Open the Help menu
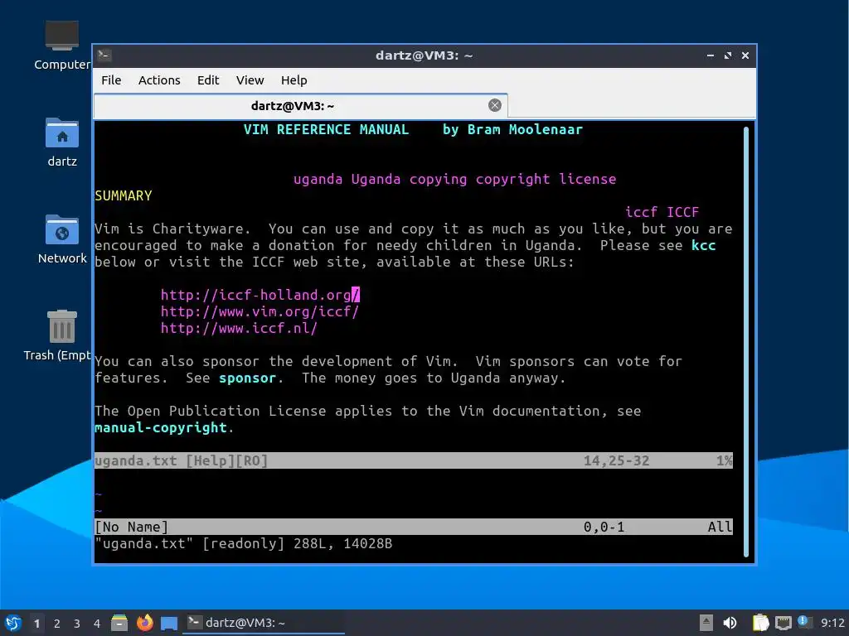 pyautogui.click(x=294, y=80)
